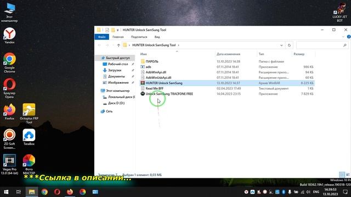Launch Vegas Pro 13.0 desktop icon
Image resolution: width=351 pixels, height=197 pixels.
9,164
